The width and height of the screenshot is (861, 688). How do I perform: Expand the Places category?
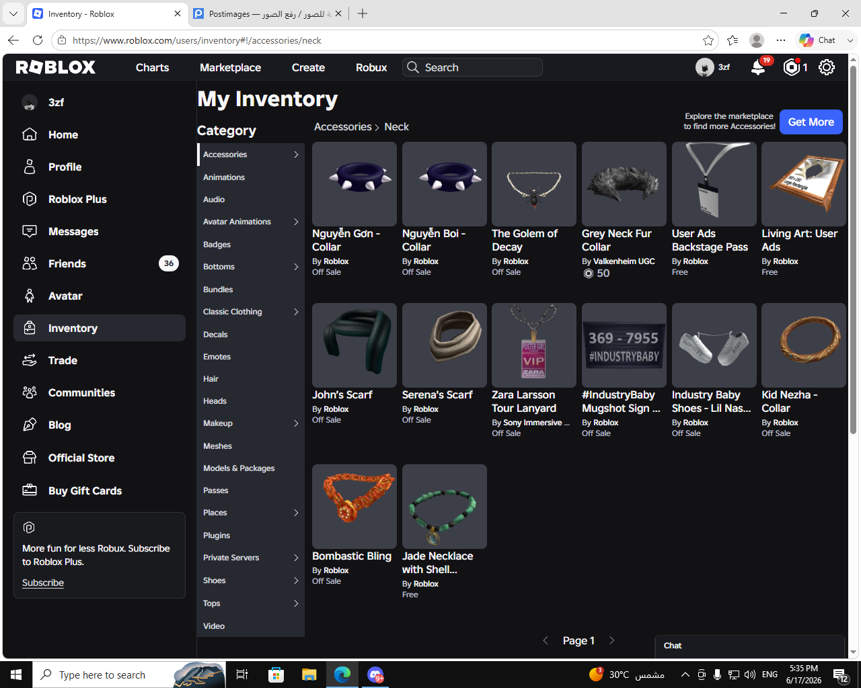(296, 513)
